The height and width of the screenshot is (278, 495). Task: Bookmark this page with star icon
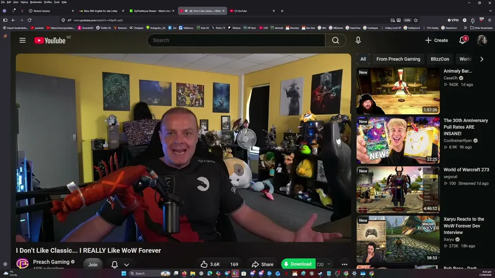pyautogui.click(x=415, y=20)
